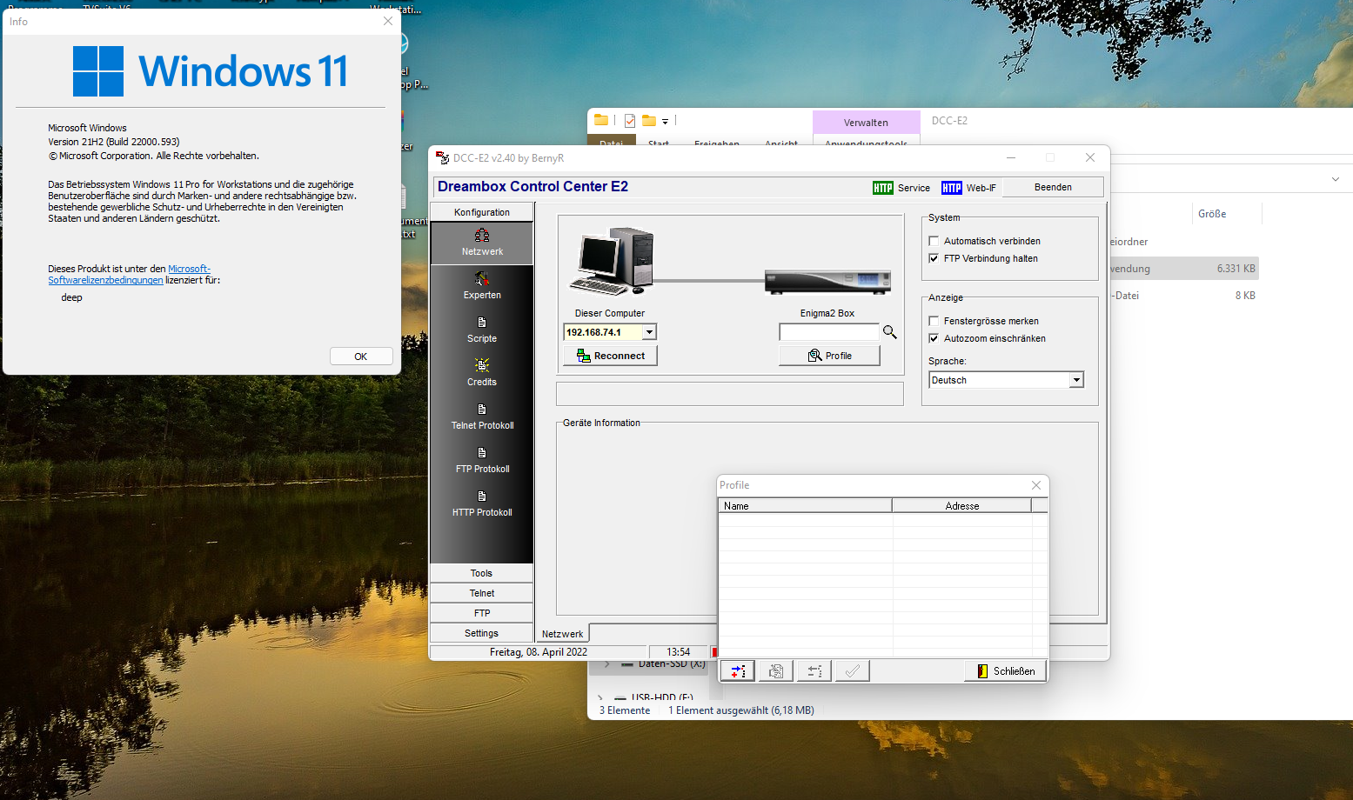Close the Profile dialog with X
Screen dimensions: 1353x800
tap(1036, 485)
